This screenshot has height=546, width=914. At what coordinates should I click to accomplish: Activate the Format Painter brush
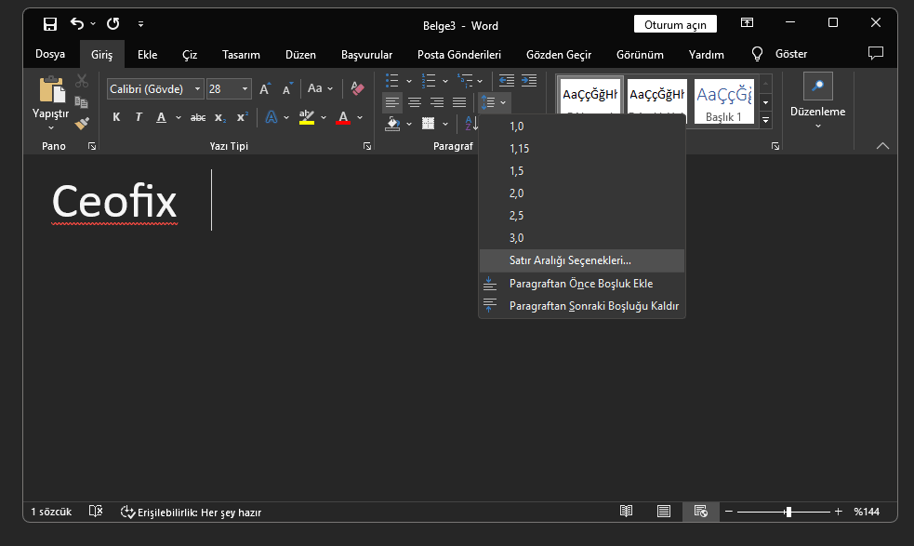(82, 123)
